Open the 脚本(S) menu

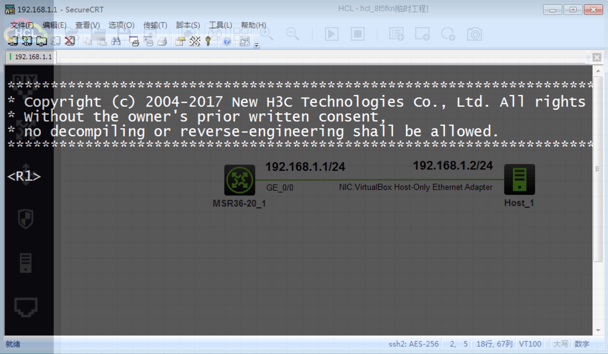click(188, 25)
